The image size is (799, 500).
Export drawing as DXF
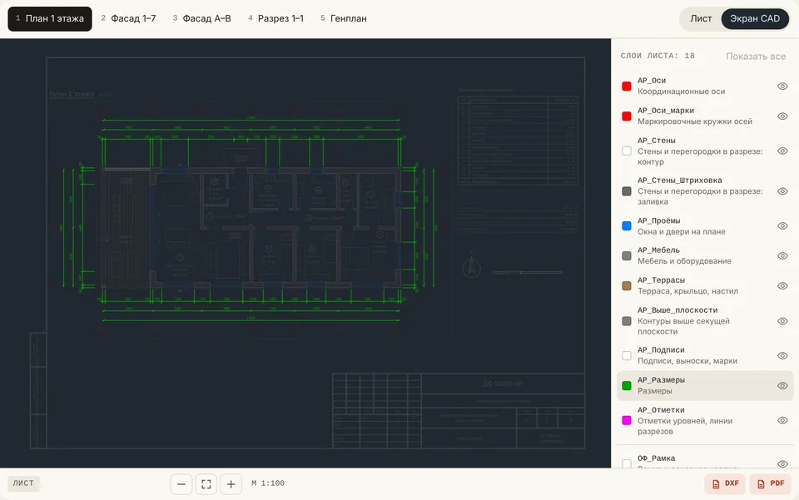[x=725, y=483]
